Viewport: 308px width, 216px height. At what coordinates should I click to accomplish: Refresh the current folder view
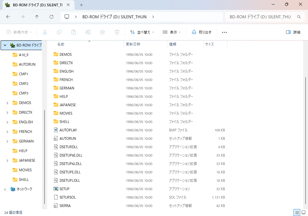pyautogui.click(x=51, y=17)
